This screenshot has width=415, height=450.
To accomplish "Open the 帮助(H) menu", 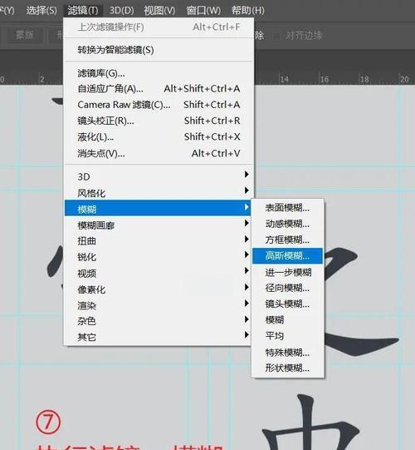I will pos(248,11).
